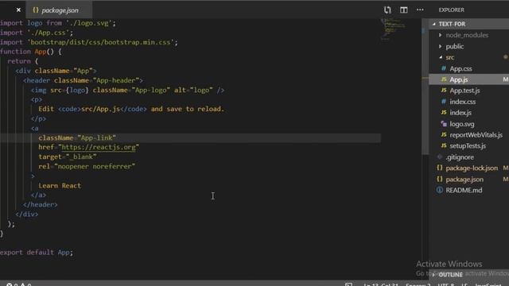The width and height of the screenshot is (509, 286).
Task: Collapse the TEXT-FOR project folder
Action: (x=434, y=24)
